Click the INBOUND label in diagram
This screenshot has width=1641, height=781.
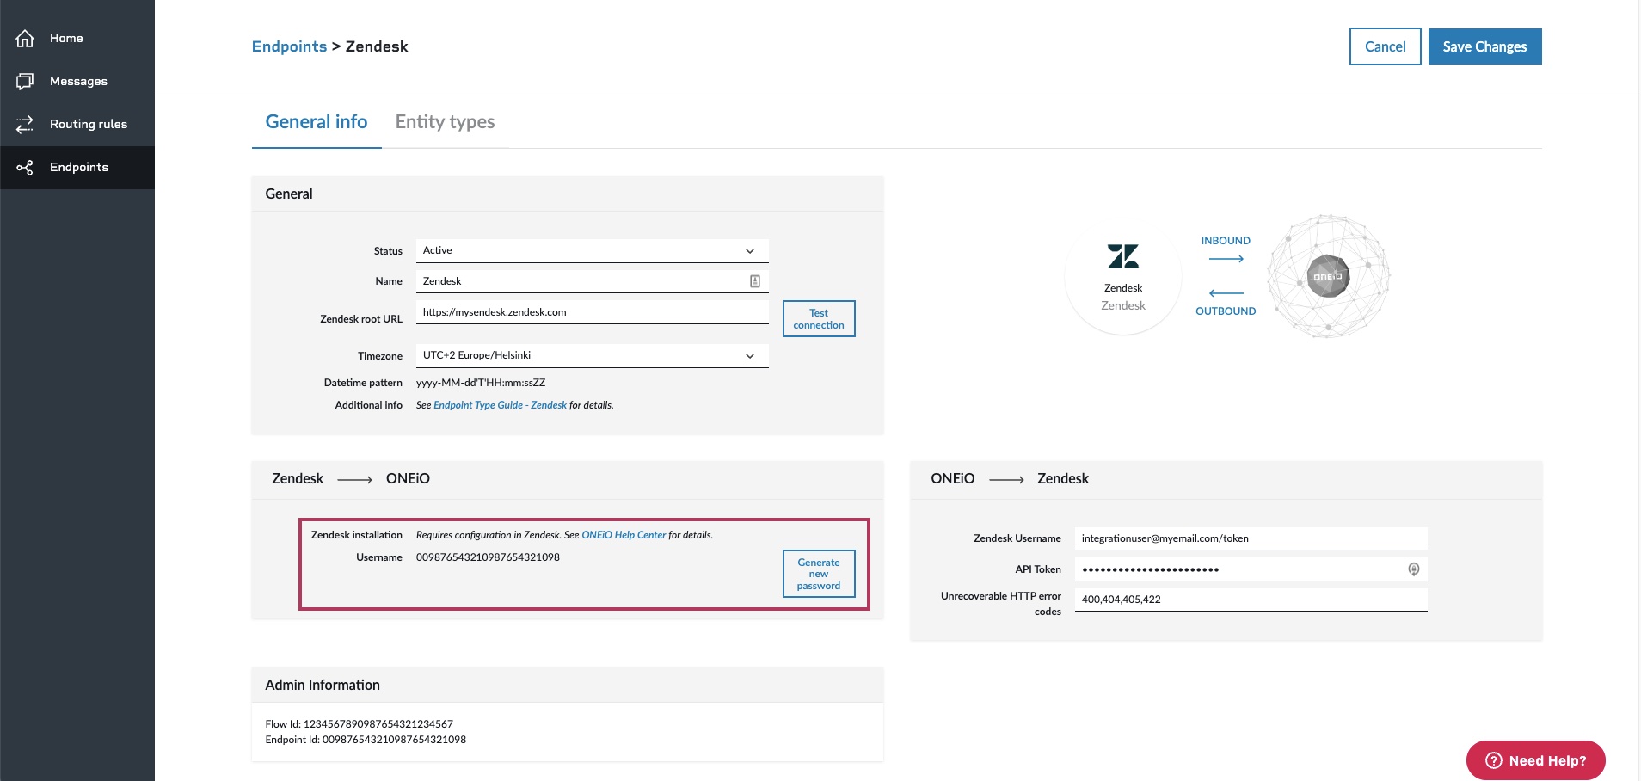pyautogui.click(x=1226, y=241)
